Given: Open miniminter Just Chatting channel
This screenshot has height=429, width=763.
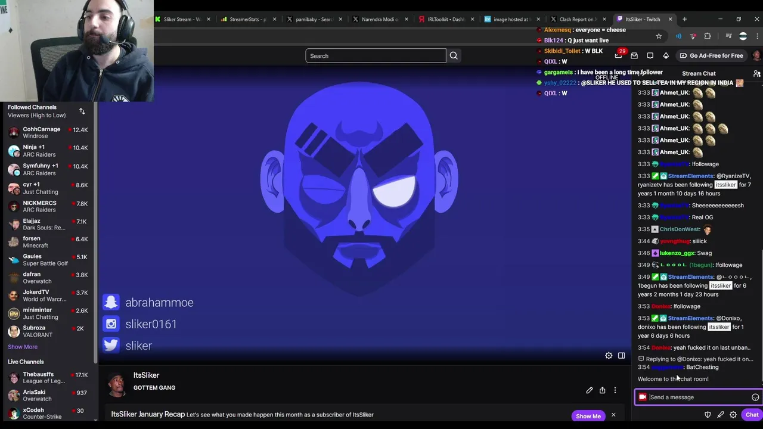Looking at the screenshot, I should coord(48,313).
